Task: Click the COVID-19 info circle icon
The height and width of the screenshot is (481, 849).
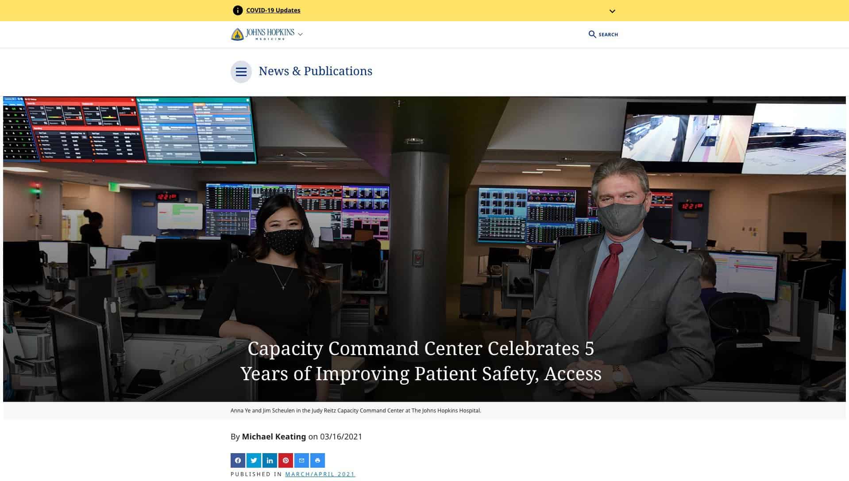Action: pos(238,10)
